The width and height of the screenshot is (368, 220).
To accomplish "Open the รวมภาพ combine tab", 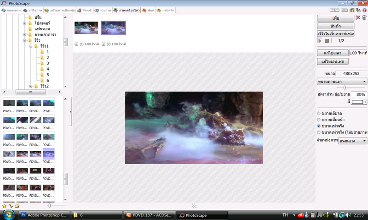I will pos(103,10).
